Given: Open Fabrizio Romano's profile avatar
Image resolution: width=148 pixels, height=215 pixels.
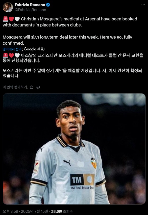Looking at the screenshot, I should tap(8, 7).
